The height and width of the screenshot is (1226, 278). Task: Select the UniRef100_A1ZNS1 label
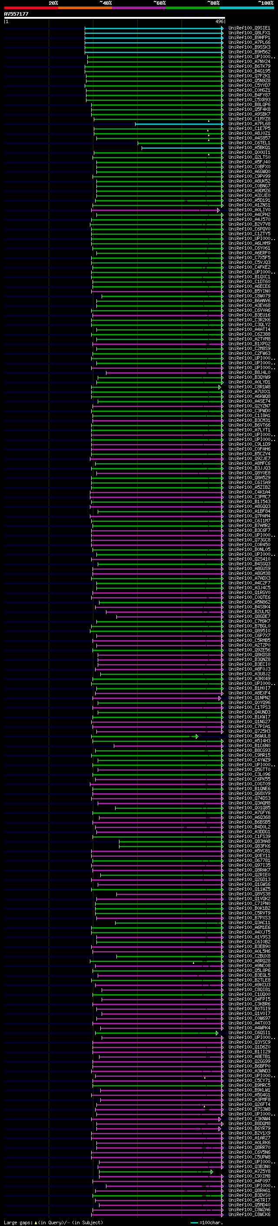click(x=249, y=205)
